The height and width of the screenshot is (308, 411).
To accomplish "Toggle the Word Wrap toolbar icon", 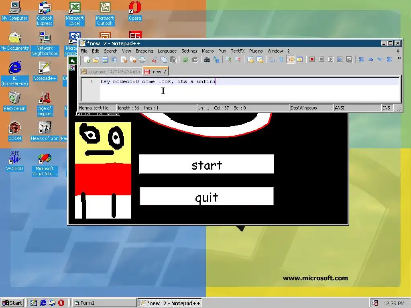I will tap(272, 59).
